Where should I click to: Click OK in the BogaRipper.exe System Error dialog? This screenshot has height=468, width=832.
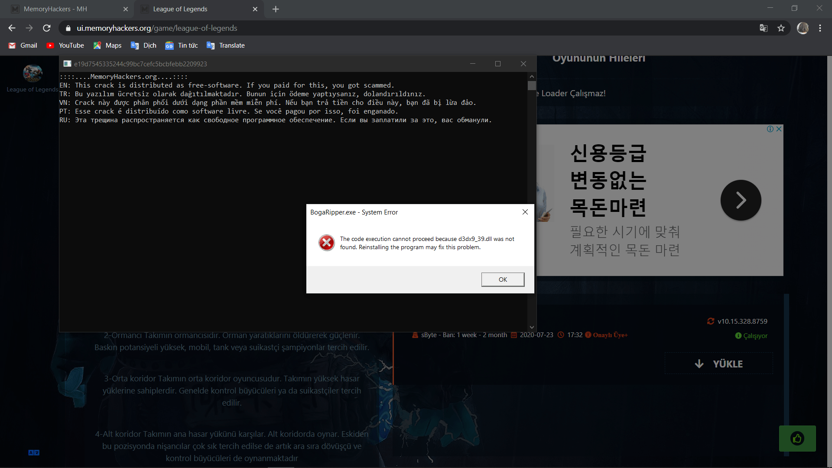(x=503, y=279)
